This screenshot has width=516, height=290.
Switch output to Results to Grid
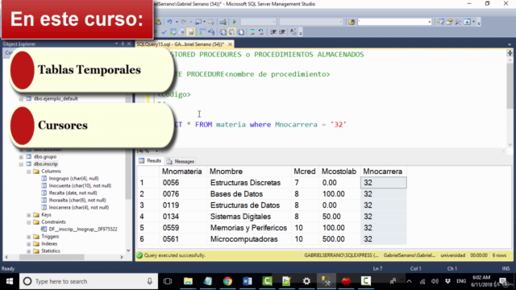[x=231, y=32]
